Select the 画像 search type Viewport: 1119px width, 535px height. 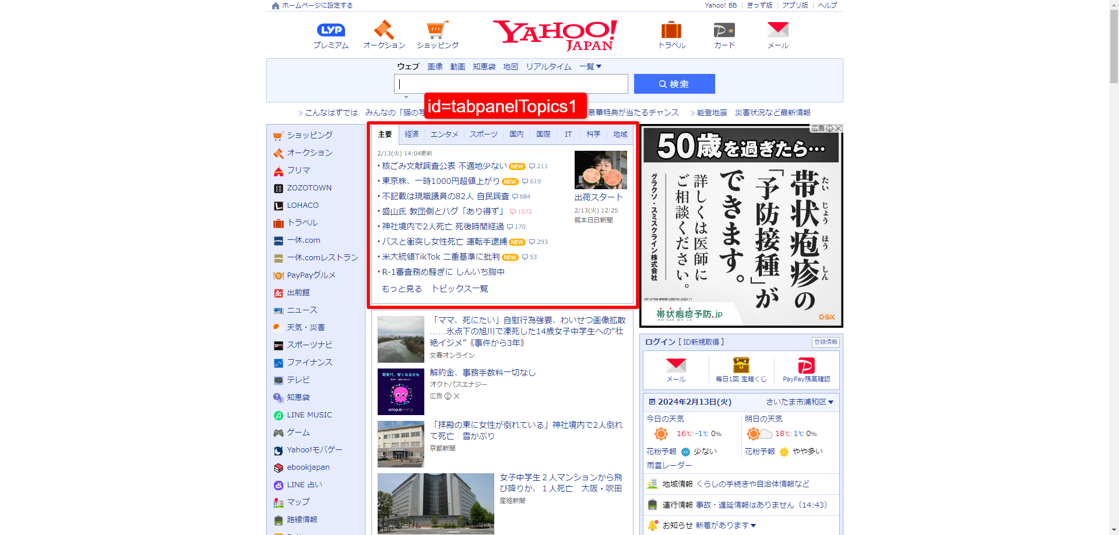[435, 67]
